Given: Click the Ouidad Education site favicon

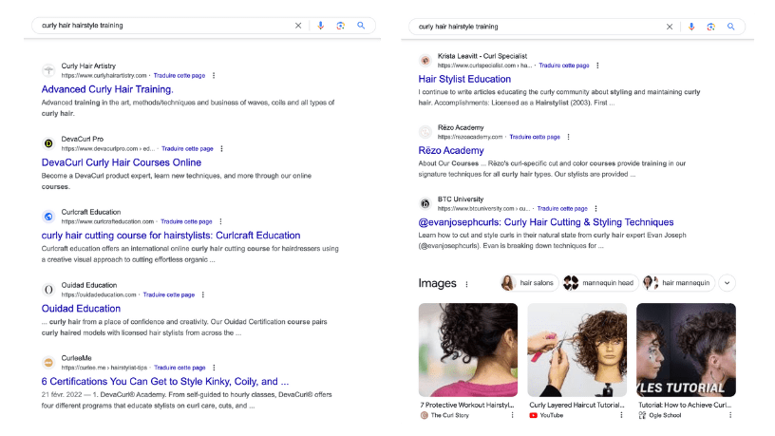Looking at the screenshot, I should pyautogui.click(x=48, y=290).
